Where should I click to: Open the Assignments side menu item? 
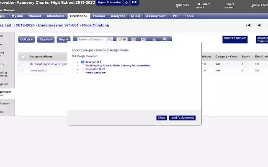pos(5,92)
